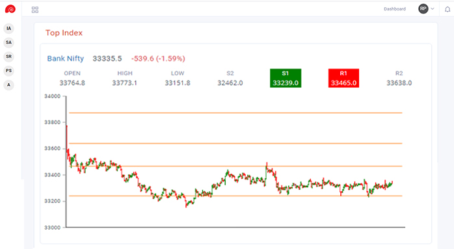Click the RP user avatar

[x=423, y=8]
